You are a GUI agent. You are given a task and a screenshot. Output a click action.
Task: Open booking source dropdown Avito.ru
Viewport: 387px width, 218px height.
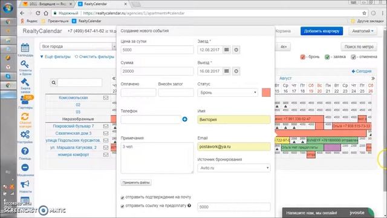point(234,168)
